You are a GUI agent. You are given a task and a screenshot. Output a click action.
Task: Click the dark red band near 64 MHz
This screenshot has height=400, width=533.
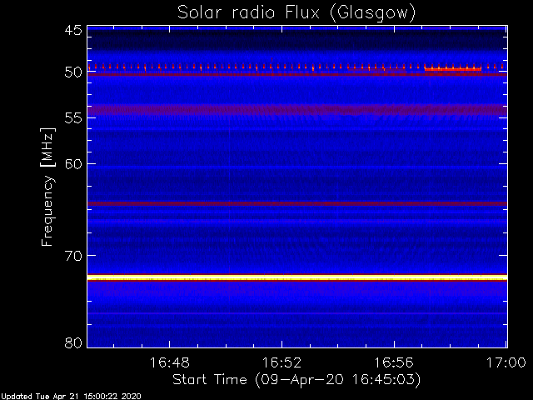(x=297, y=203)
